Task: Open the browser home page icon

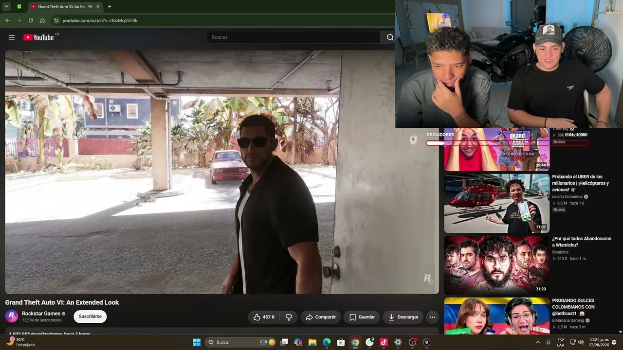Action: coord(42,20)
